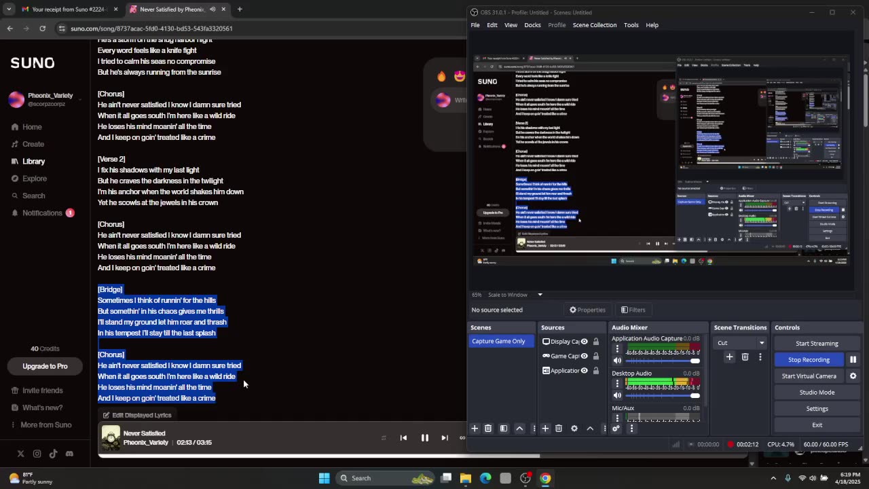The height and width of the screenshot is (489, 869).
Task: Lock the Game Capture source
Action: [596, 356]
